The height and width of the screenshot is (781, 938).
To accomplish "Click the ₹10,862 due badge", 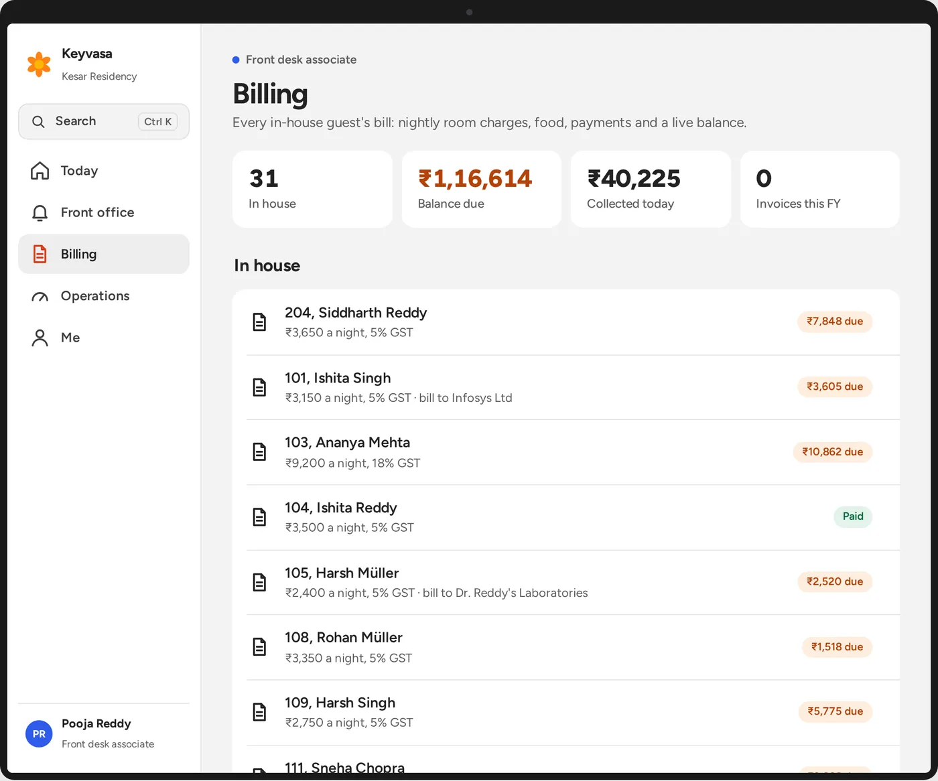I will tap(833, 452).
